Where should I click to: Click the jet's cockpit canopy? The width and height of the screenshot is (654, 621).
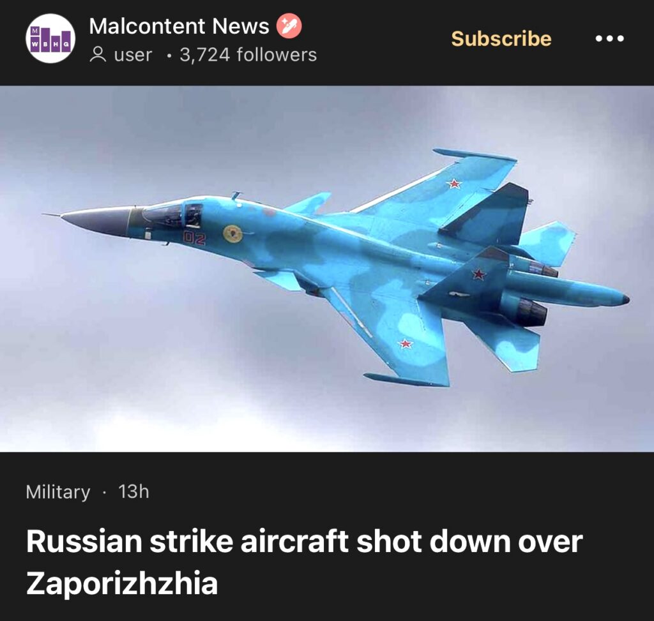(x=172, y=214)
